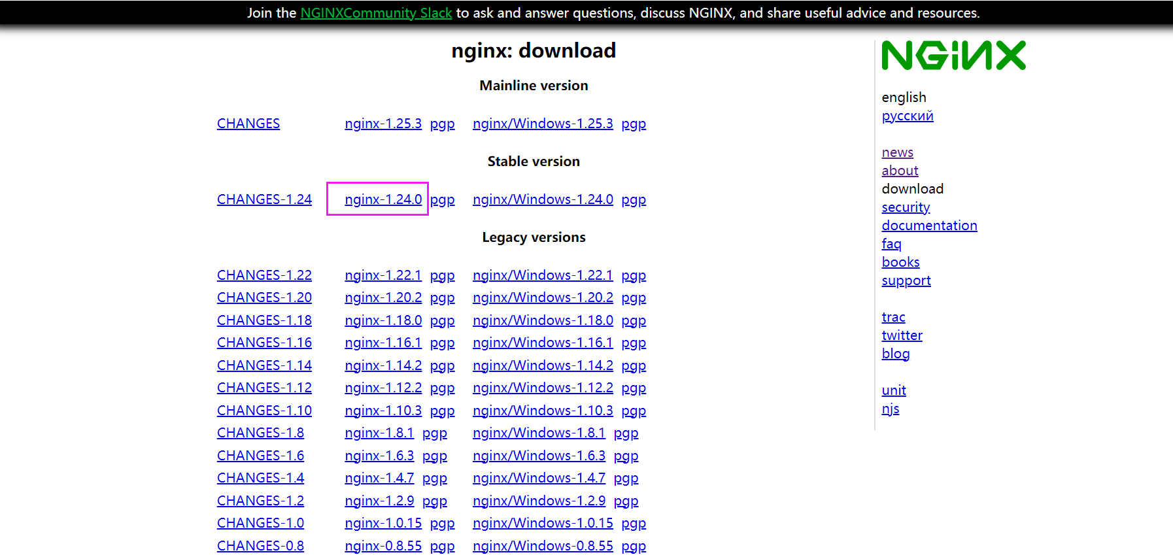Download nginx/Windows-1.20.2

543,297
